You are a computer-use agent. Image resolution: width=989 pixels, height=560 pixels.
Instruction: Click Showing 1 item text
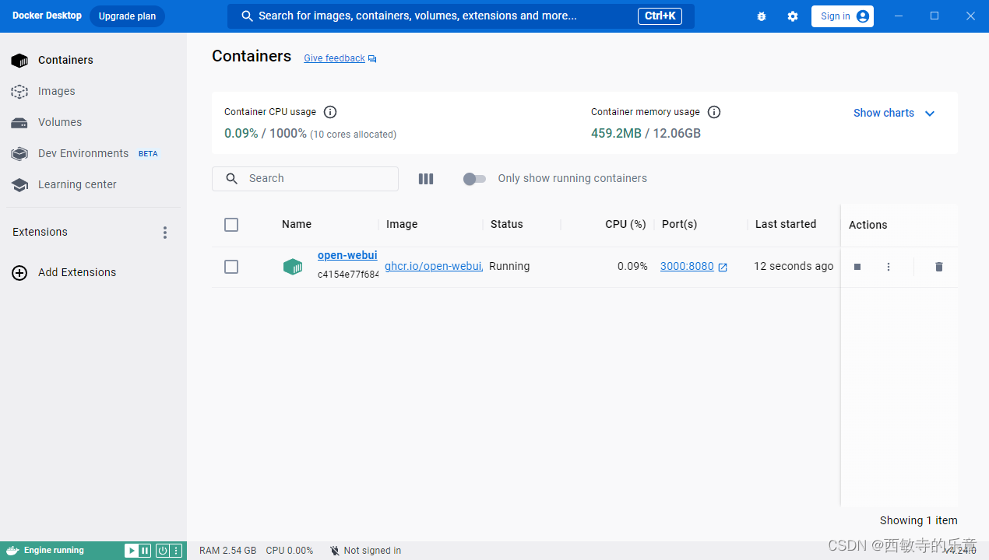click(x=919, y=520)
